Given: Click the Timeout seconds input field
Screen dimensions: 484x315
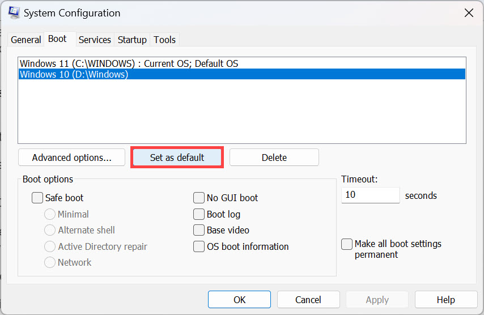Looking at the screenshot, I should tap(370, 195).
